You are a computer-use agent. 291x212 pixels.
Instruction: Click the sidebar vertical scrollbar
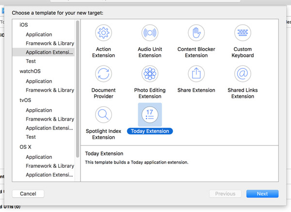(x=78, y=87)
